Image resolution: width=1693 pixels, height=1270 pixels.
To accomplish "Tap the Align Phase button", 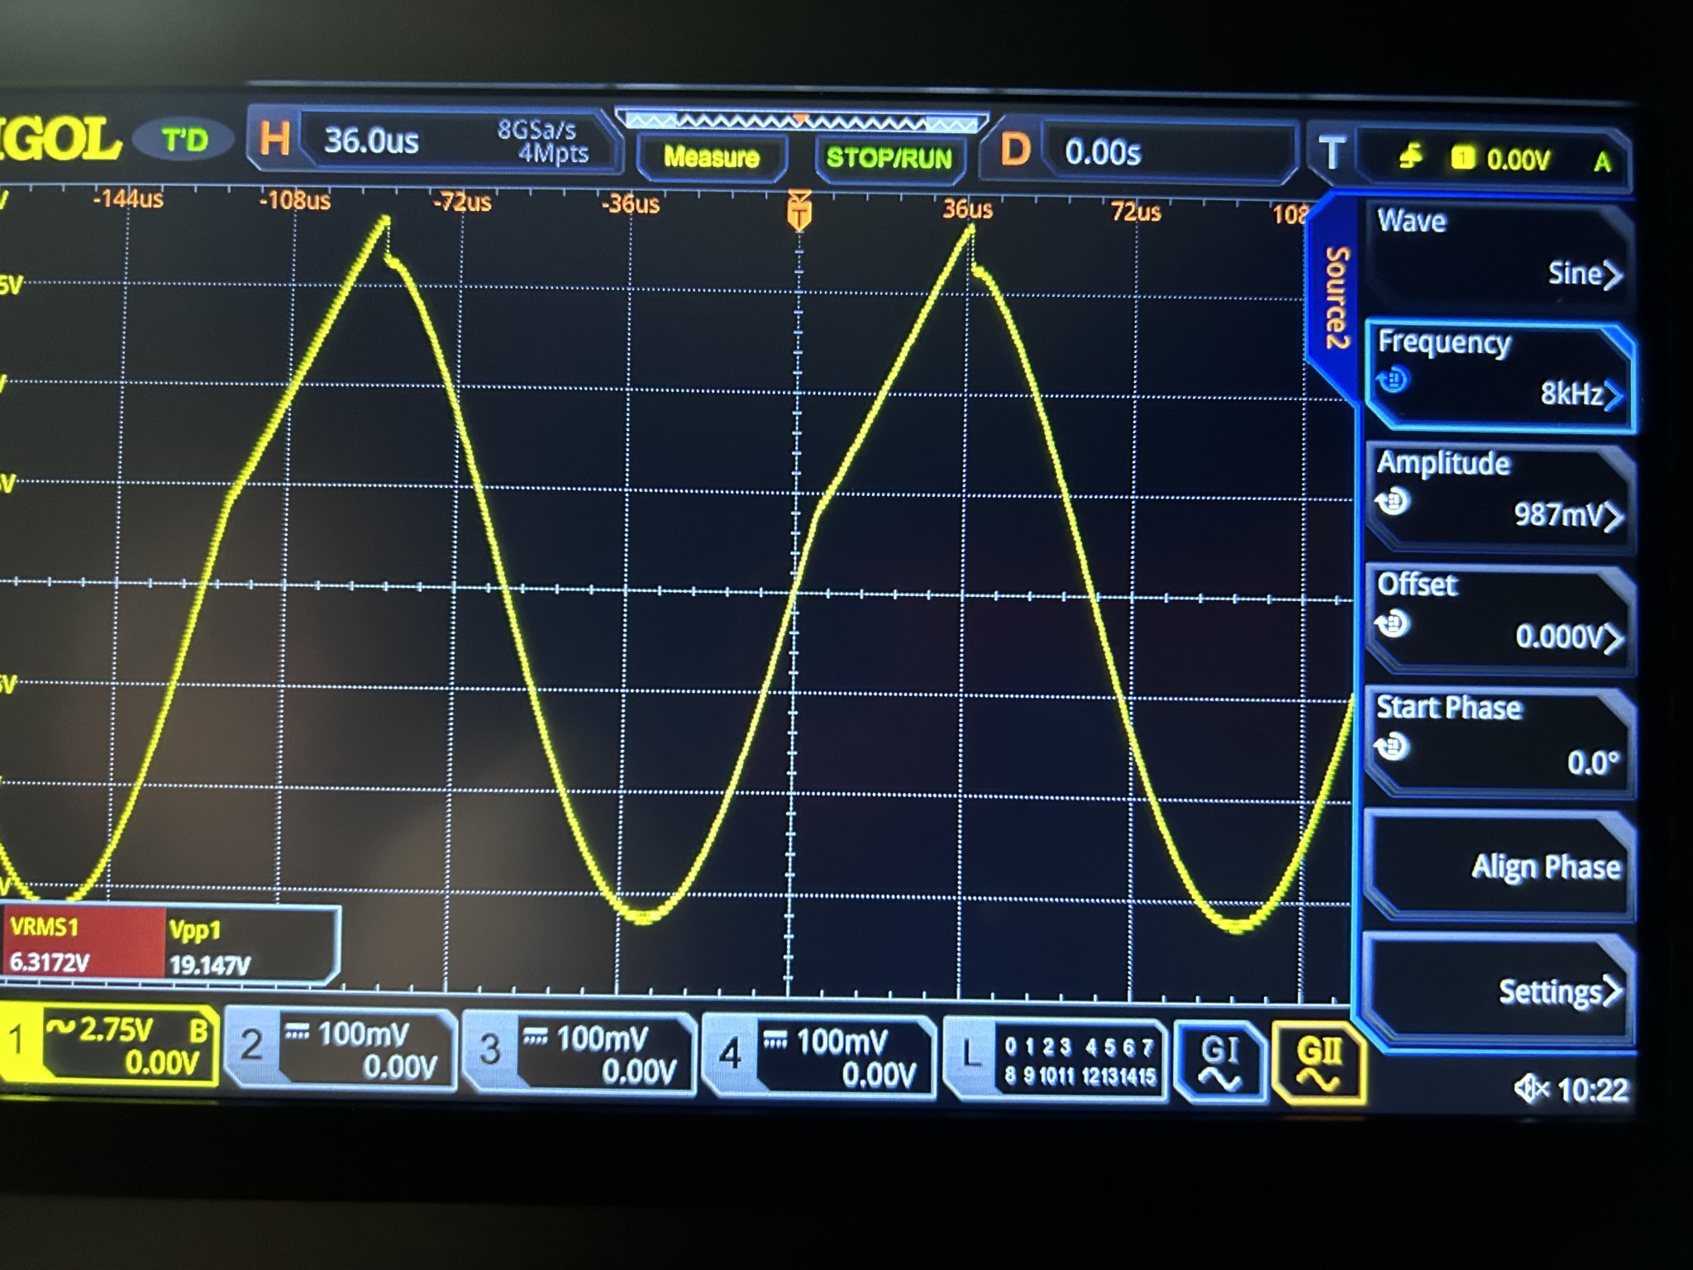I will tap(1500, 865).
